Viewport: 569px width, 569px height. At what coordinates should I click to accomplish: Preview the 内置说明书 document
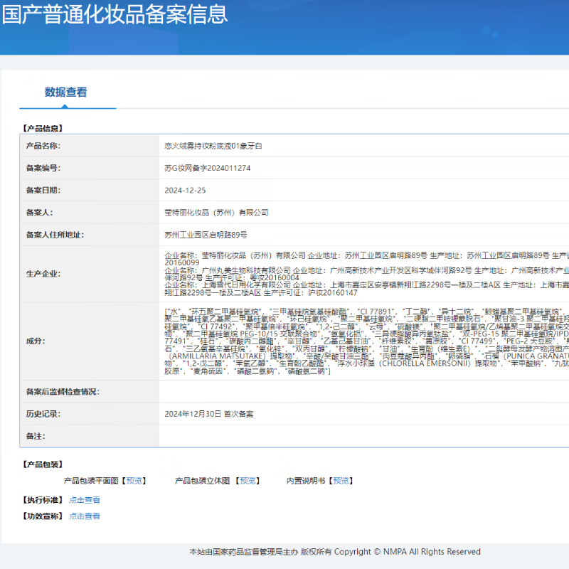[x=341, y=481]
